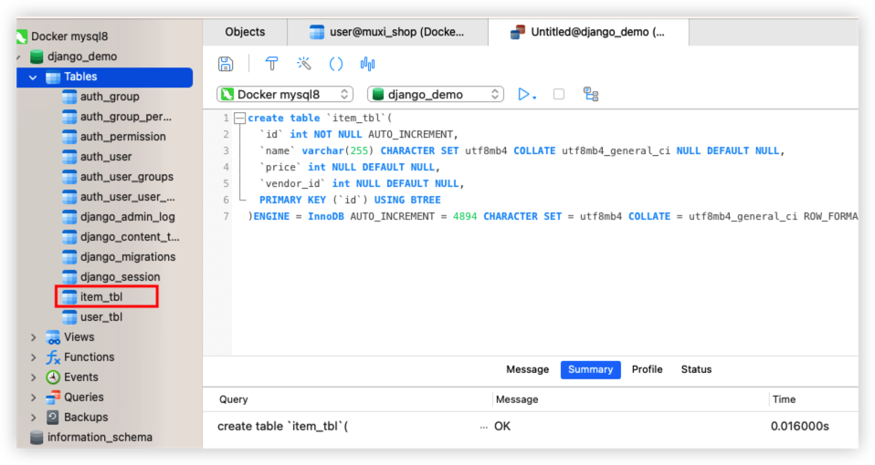This screenshot has width=875, height=465.
Task: Expand the Functions tree node
Action: pos(34,357)
